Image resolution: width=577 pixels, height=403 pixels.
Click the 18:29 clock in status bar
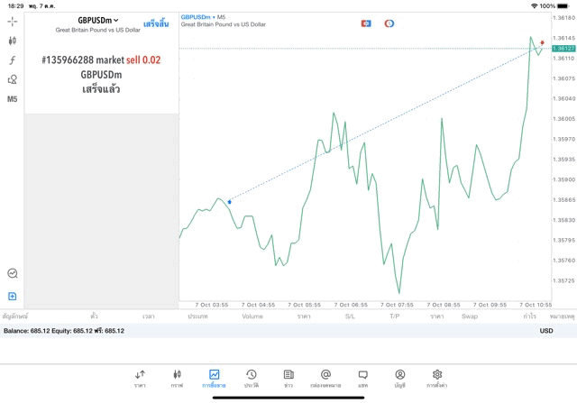coord(15,6)
